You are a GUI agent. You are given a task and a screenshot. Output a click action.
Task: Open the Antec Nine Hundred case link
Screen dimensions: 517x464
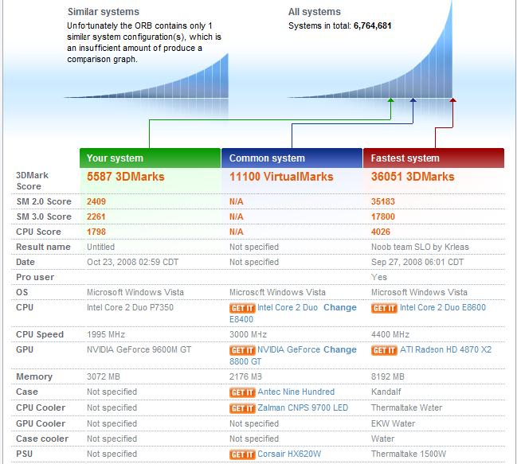pos(296,392)
